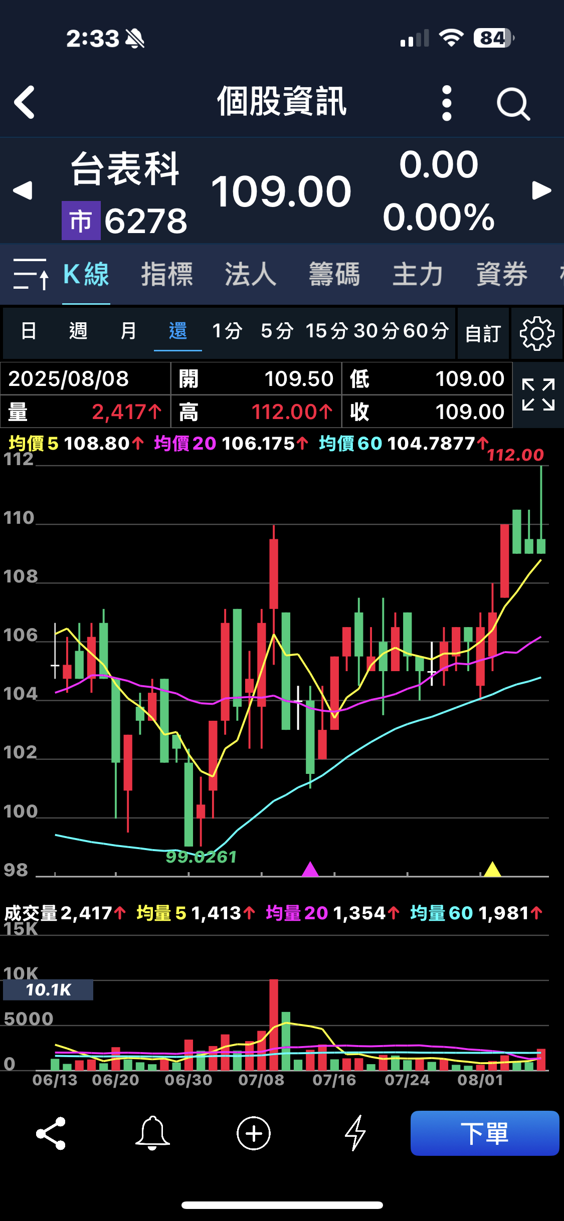564x1221 pixels.
Task: Tap the stock name 台表科
Action: [x=125, y=169]
